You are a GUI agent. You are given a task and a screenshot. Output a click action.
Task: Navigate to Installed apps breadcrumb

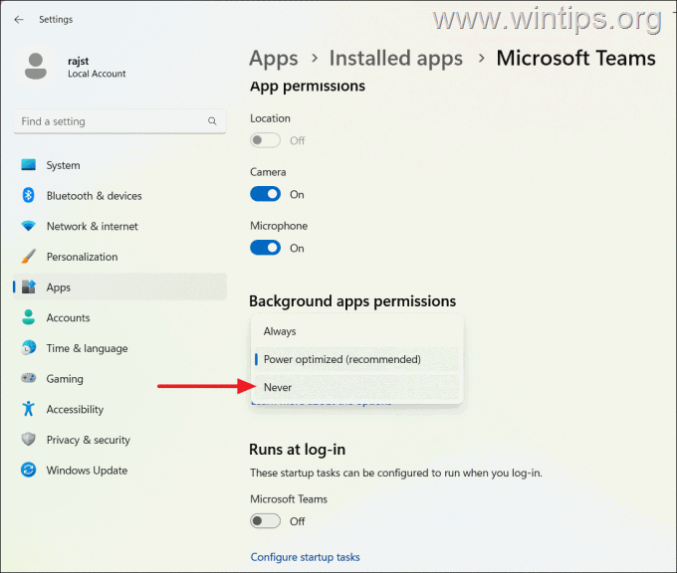point(395,59)
